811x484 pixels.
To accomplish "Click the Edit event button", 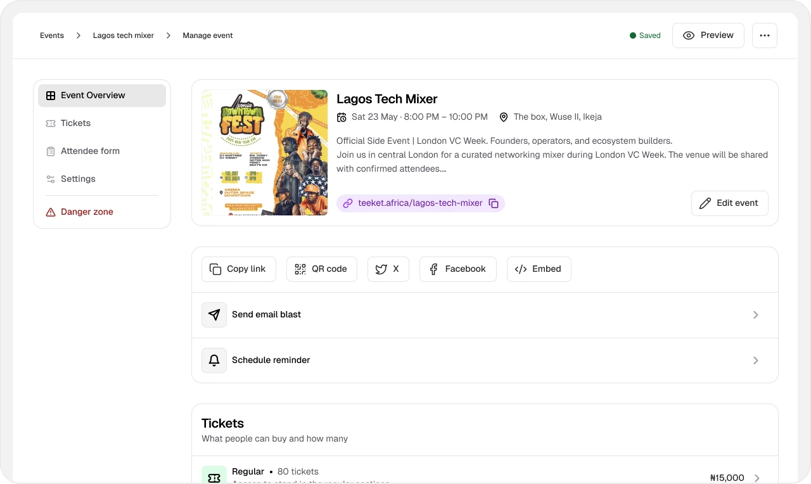I will pyautogui.click(x=730, y=203).
